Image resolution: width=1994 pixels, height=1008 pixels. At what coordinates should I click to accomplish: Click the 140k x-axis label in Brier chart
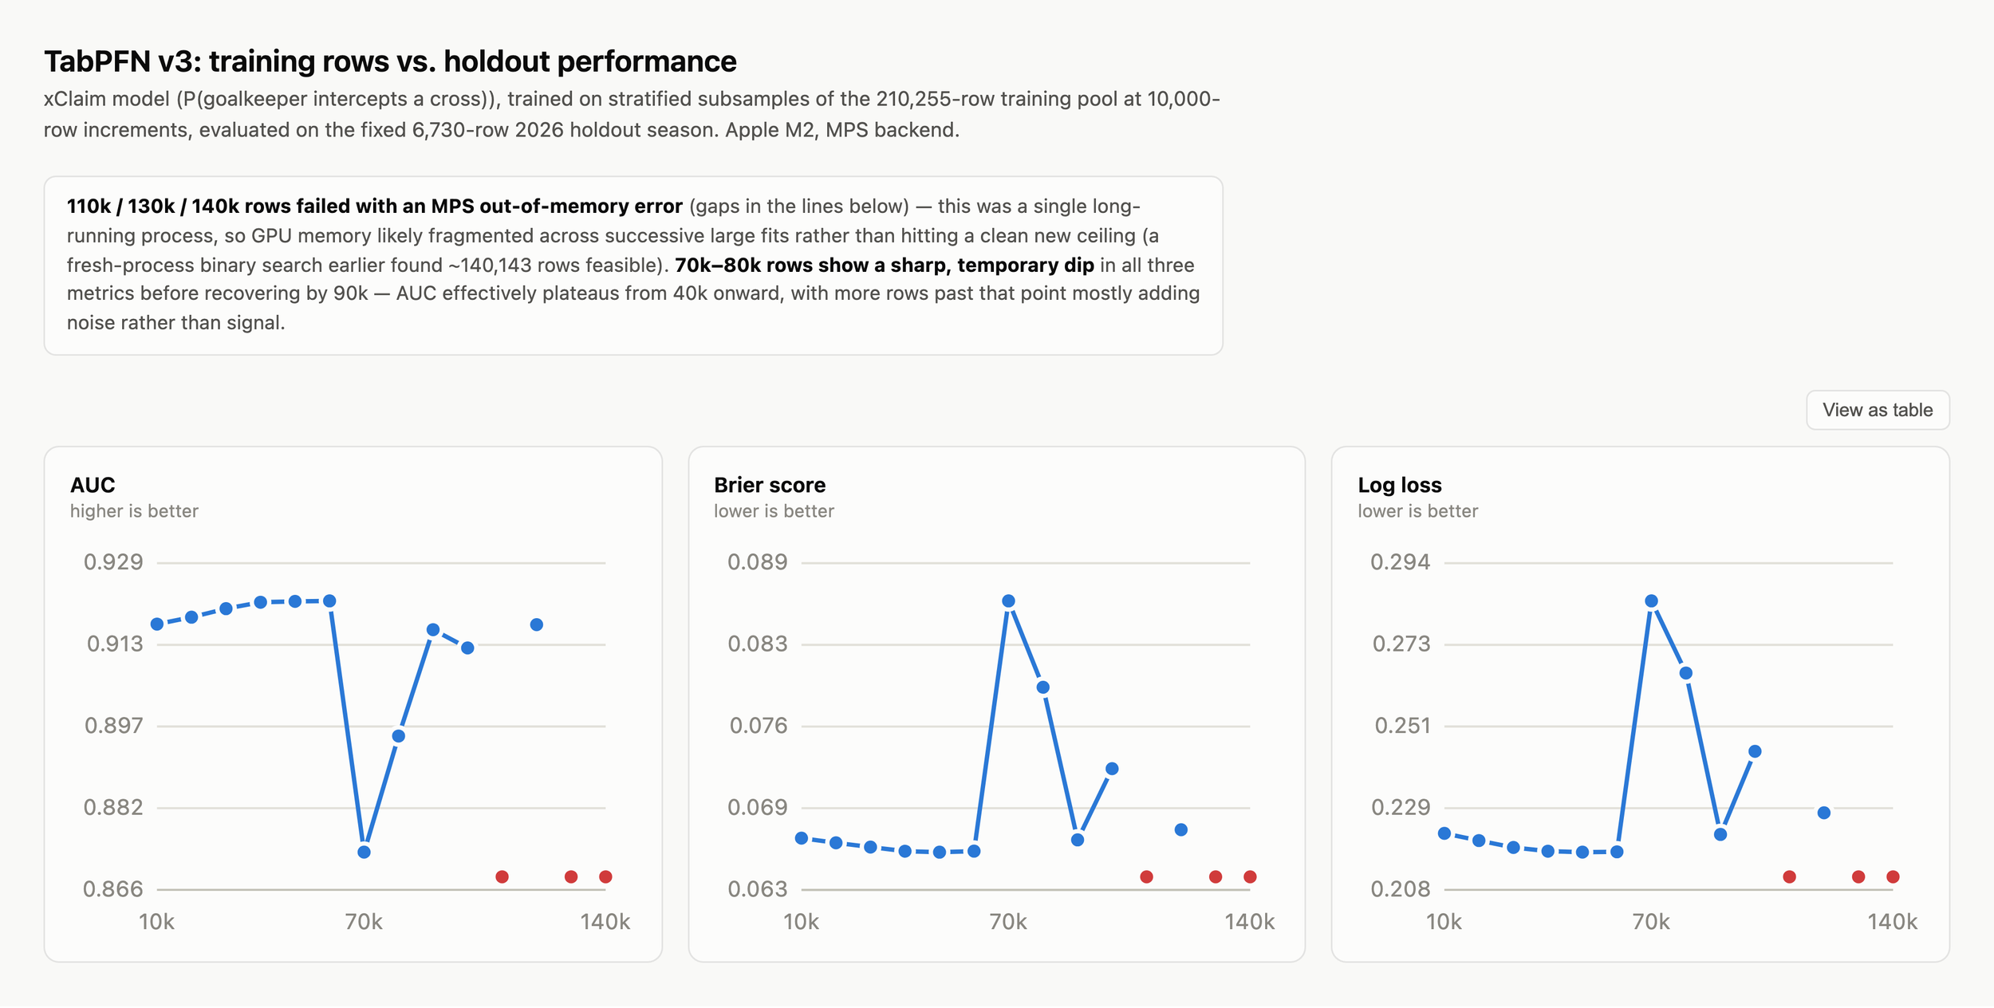1250,922
